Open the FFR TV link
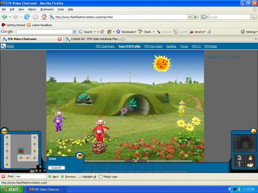 [x=196, y=46]
